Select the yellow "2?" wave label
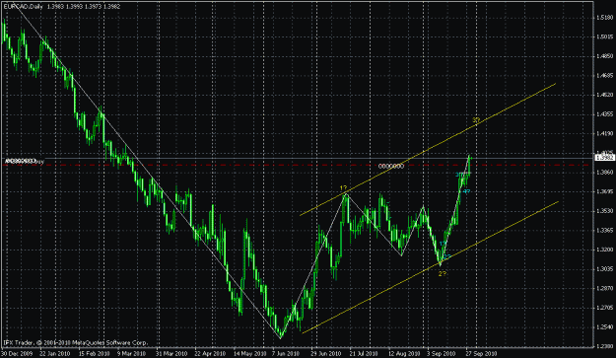The height and width of the screenshot is (358, 616). point(443,273)
